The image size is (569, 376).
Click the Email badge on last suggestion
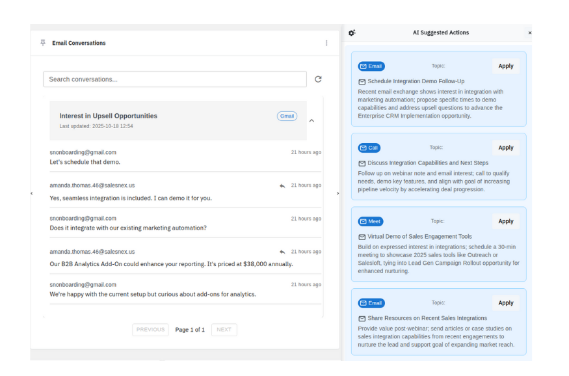tap(371, 302)
